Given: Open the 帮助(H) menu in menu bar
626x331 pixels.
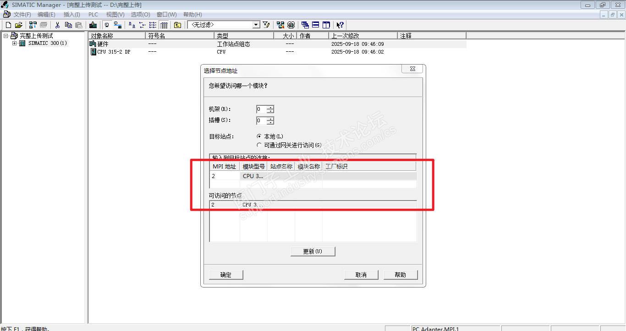Looking at the screenshot, I should 192,15.
